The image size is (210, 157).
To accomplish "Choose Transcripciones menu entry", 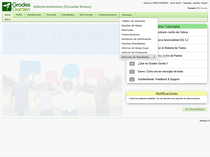I will pyautogui.click(x=131, y=35).
